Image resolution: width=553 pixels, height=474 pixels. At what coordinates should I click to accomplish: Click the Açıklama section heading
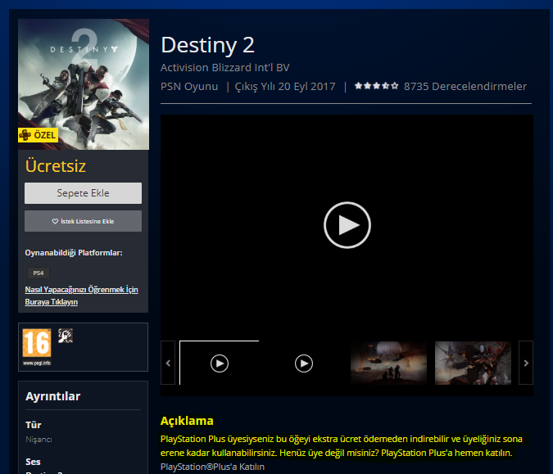187,421
